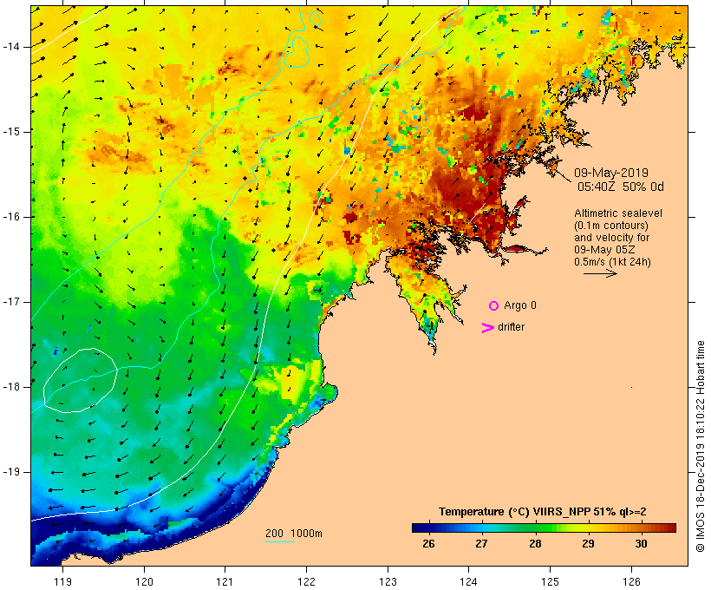The width and height of the screenshot is (711, 590).
Task: Click the "(0.1m contours)" text
Action: coord(611,226)
